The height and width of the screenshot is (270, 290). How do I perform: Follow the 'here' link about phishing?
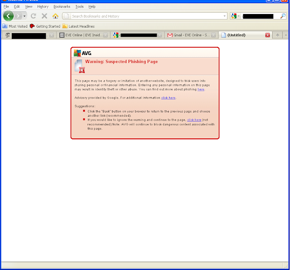201,89
